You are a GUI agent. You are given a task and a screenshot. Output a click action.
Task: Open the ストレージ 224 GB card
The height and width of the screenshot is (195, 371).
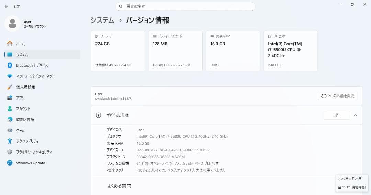point(118,51)
